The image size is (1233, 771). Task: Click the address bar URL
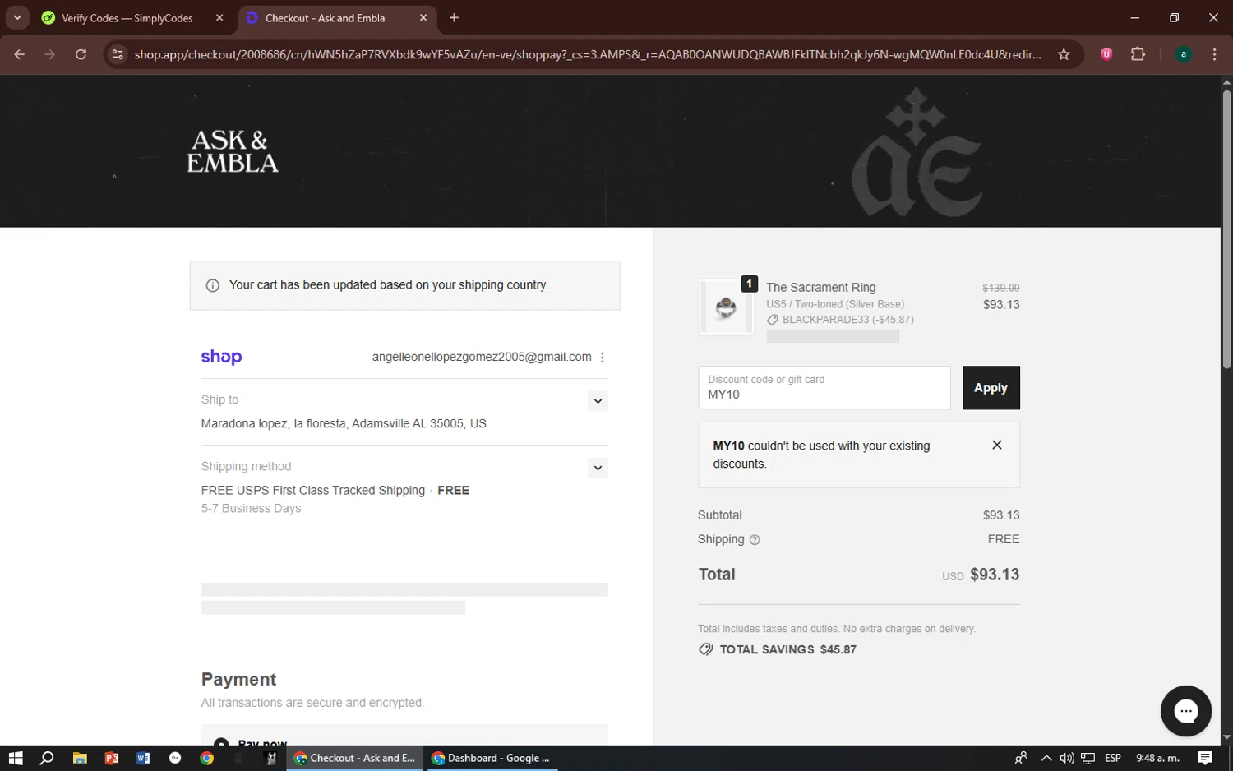pos(588,54)
